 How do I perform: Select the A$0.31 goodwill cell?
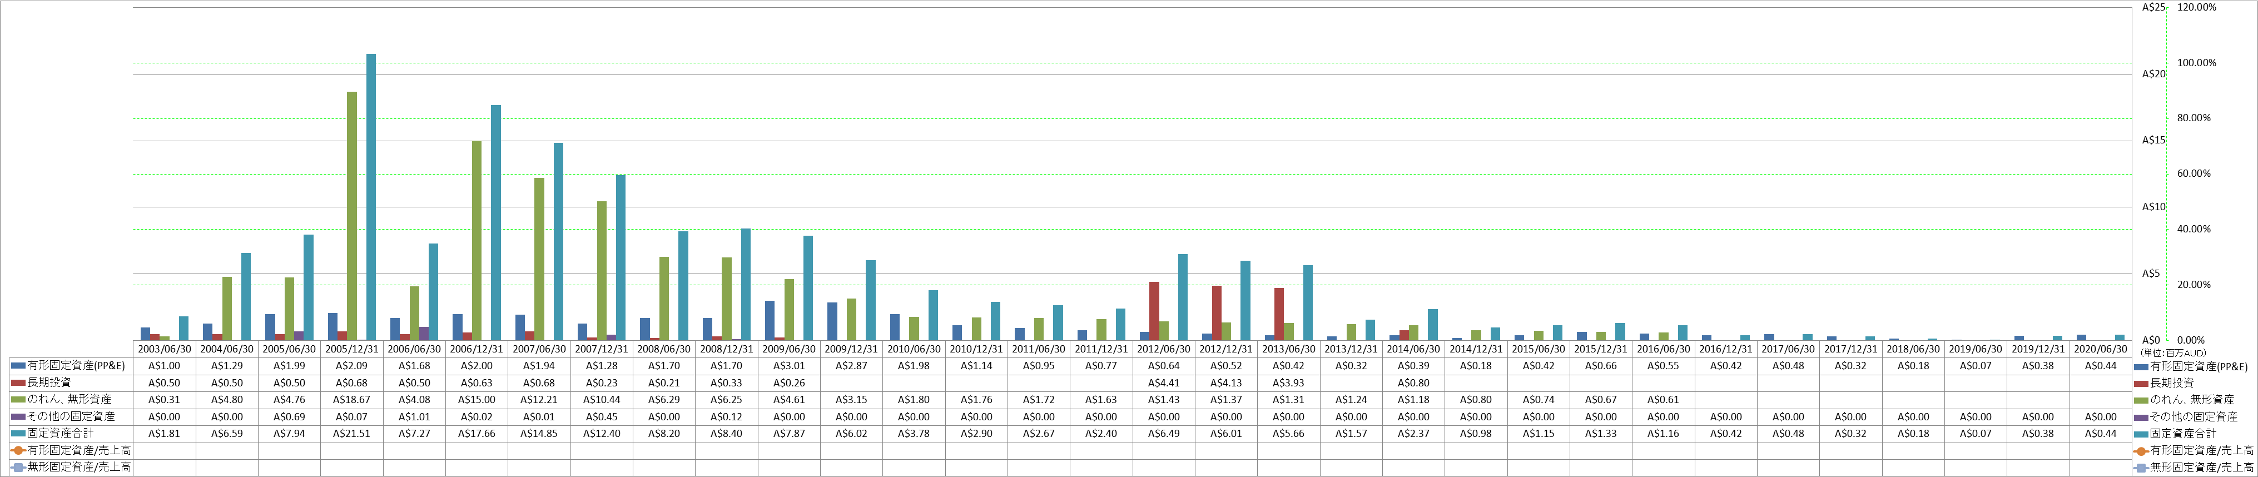(164, 400)
